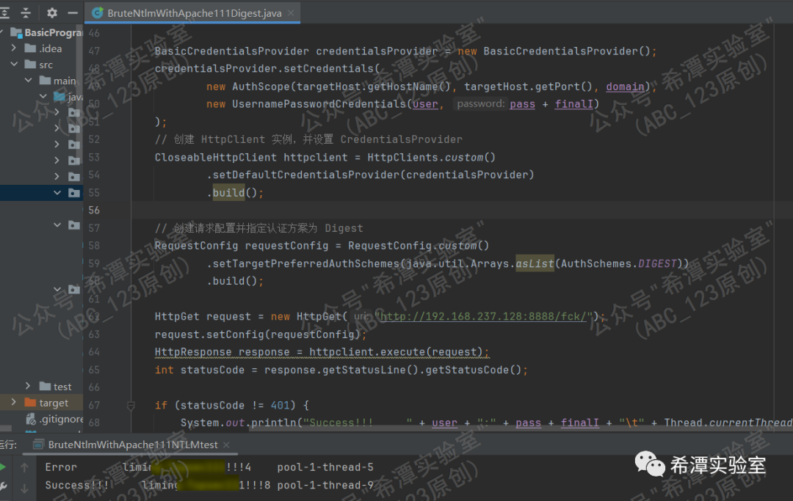
Task: Rerun the program with the green play button
Action: click(x=3, y=467)
